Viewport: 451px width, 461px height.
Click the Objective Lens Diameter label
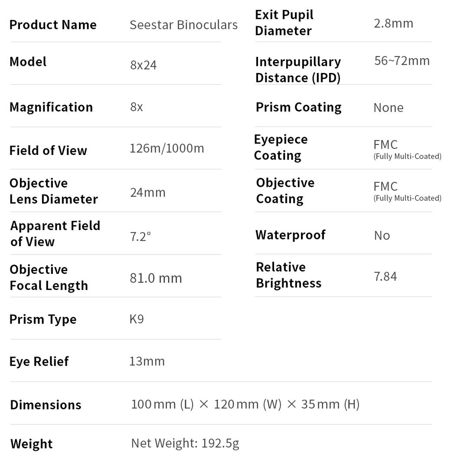pos(54,191)
